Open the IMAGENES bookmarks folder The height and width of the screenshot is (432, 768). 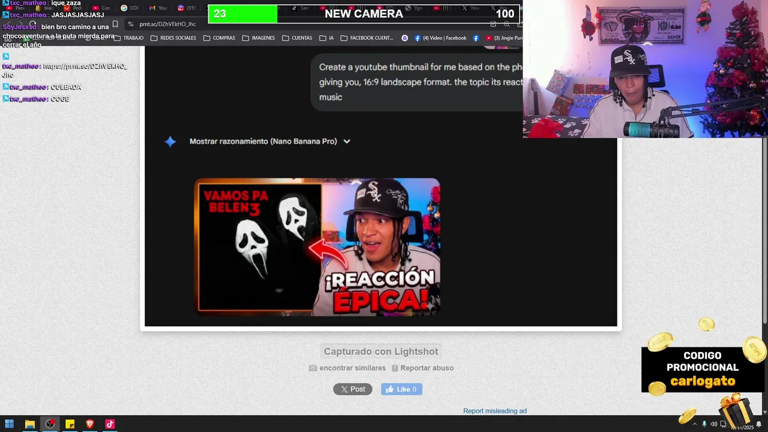point(259,38)
